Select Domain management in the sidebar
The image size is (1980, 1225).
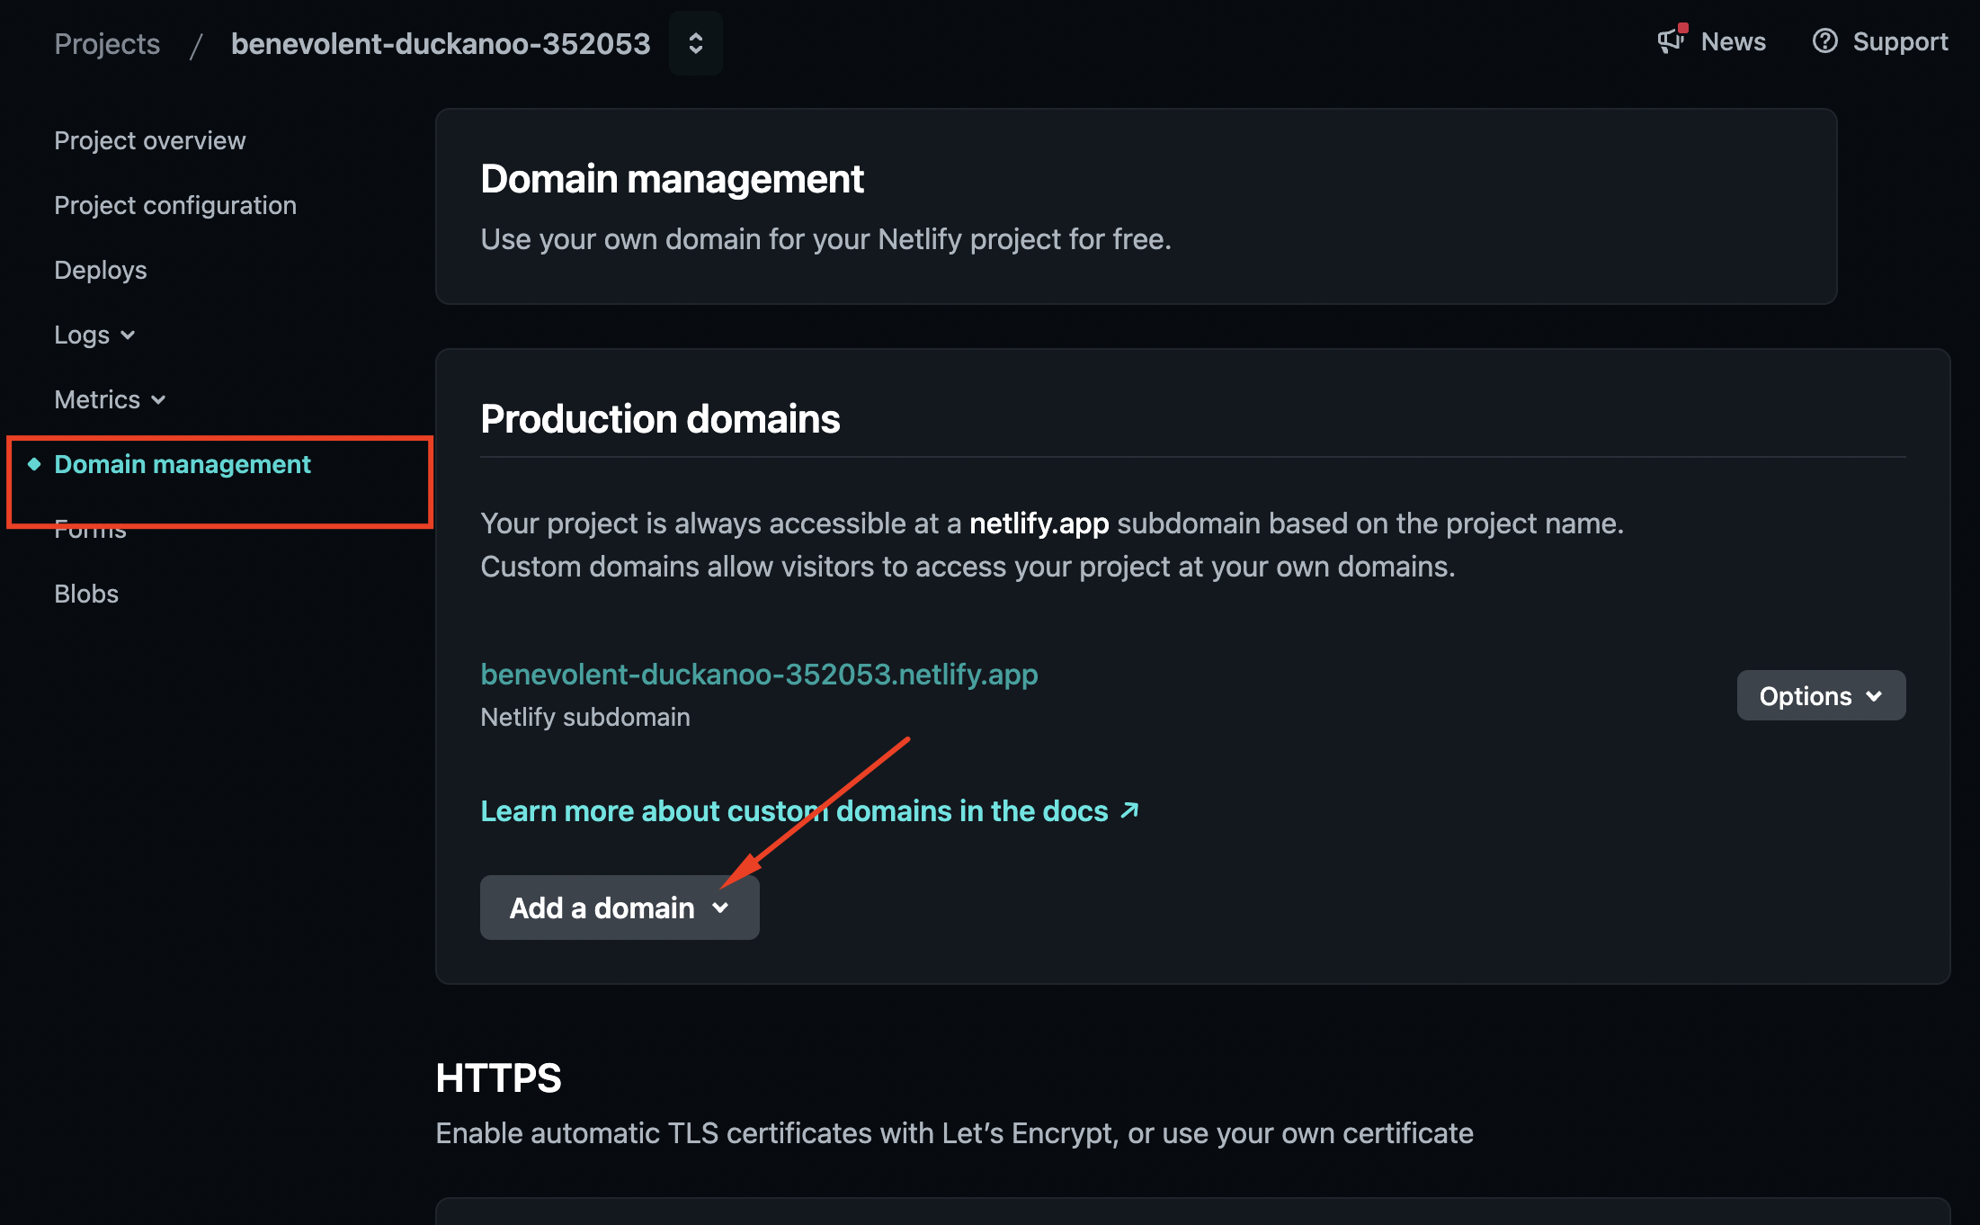pos(183,464)
